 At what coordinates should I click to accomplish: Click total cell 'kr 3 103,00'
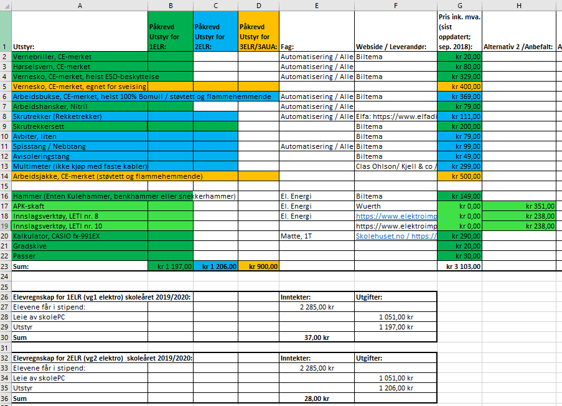(x=459, y=266)
